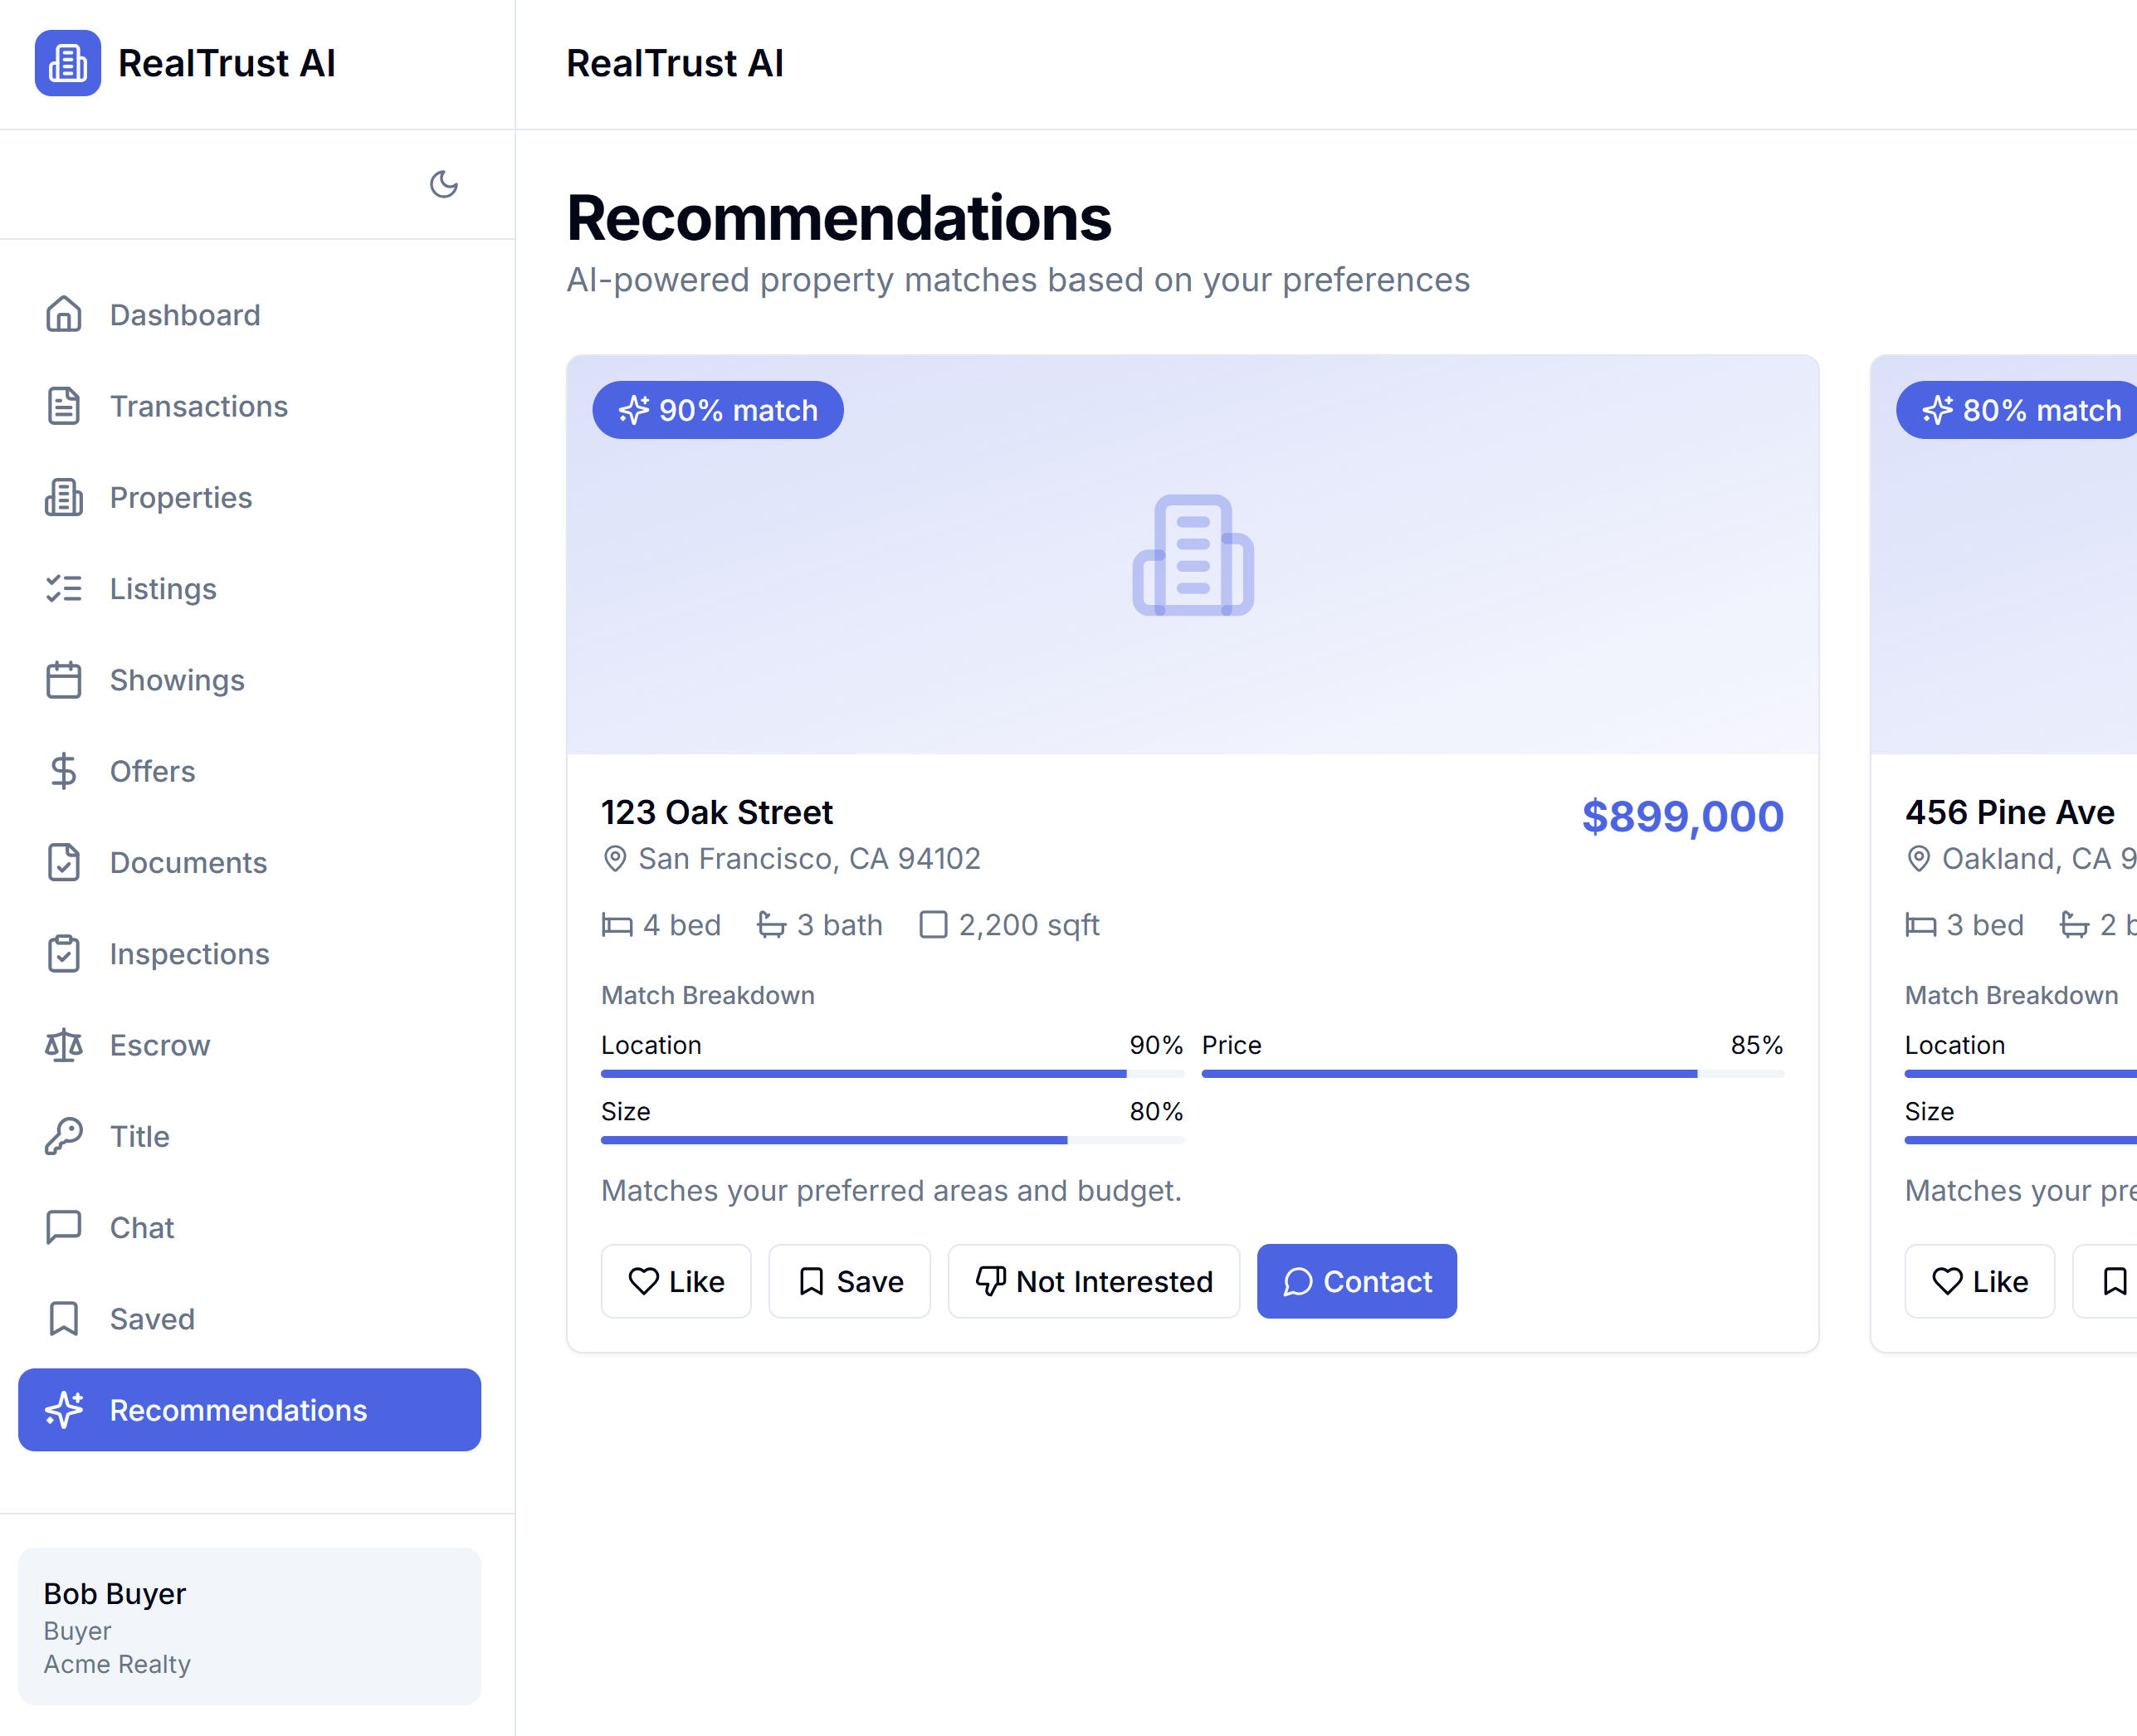This screenshot has height=1736, width=2137.
Task: Go to Listings via checklist icon
Action: point(64,589)
